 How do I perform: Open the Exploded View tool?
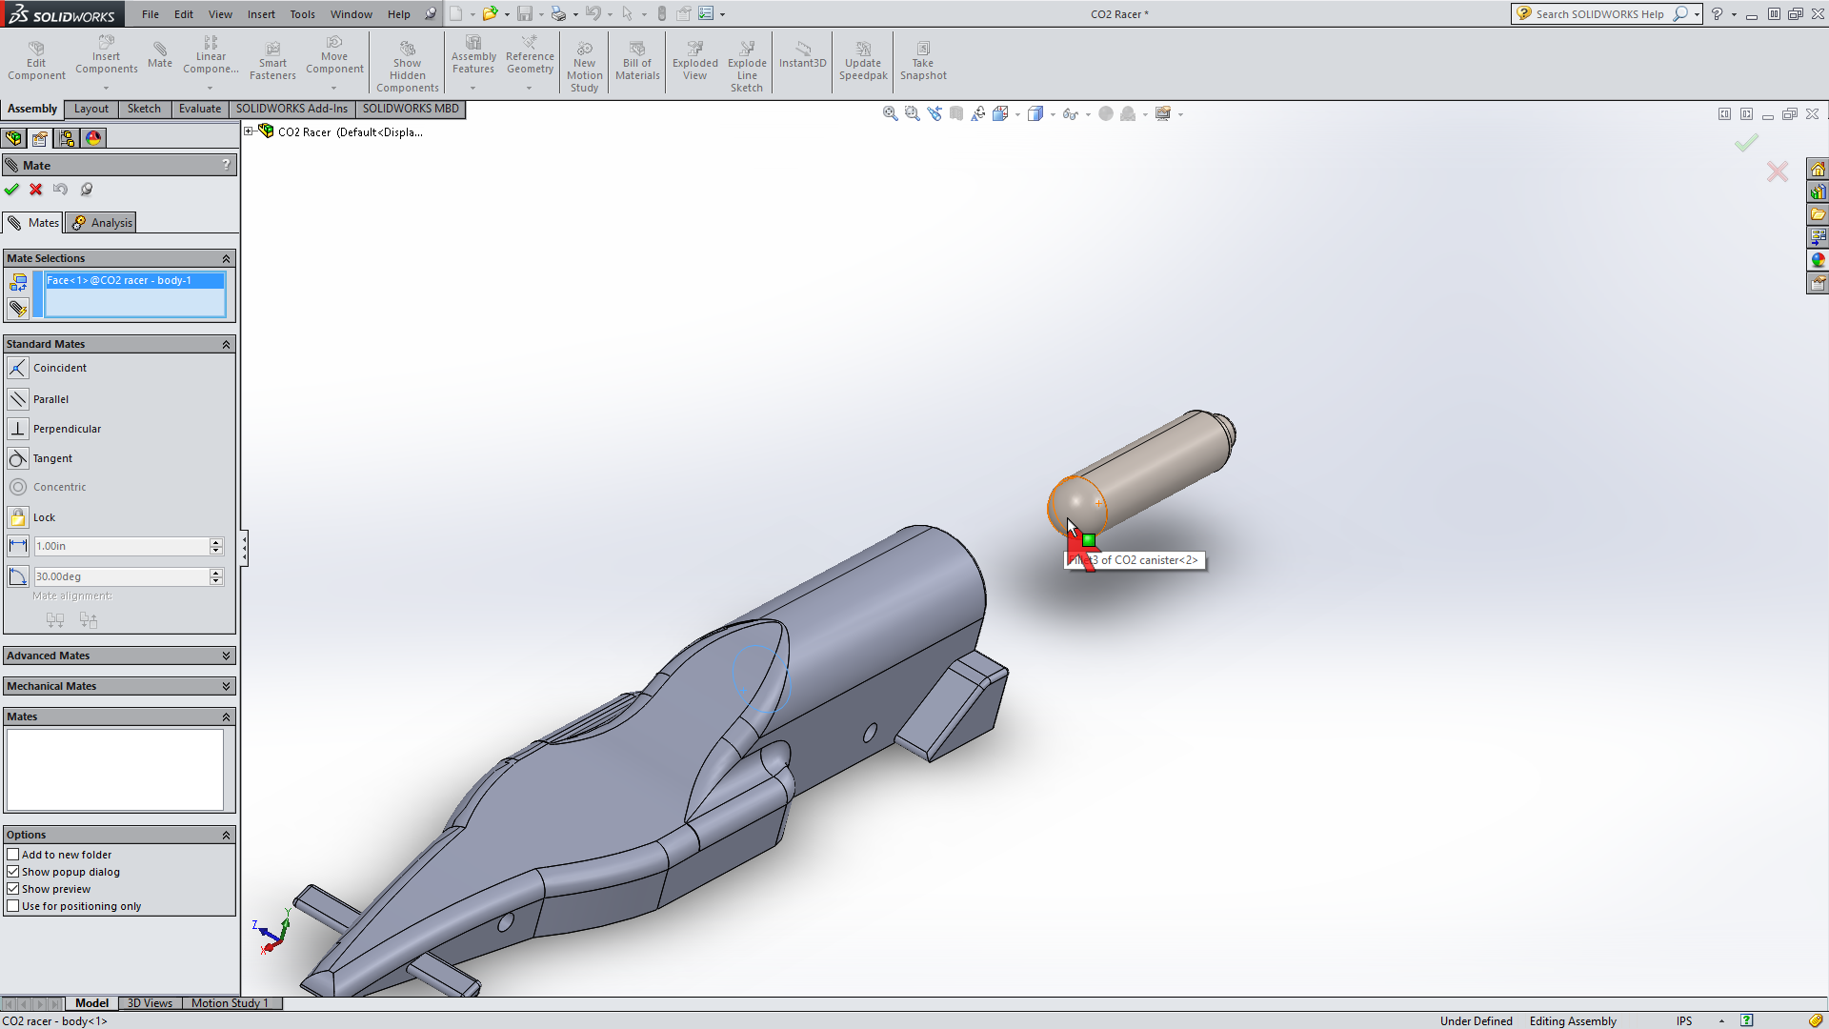point(694,61)
